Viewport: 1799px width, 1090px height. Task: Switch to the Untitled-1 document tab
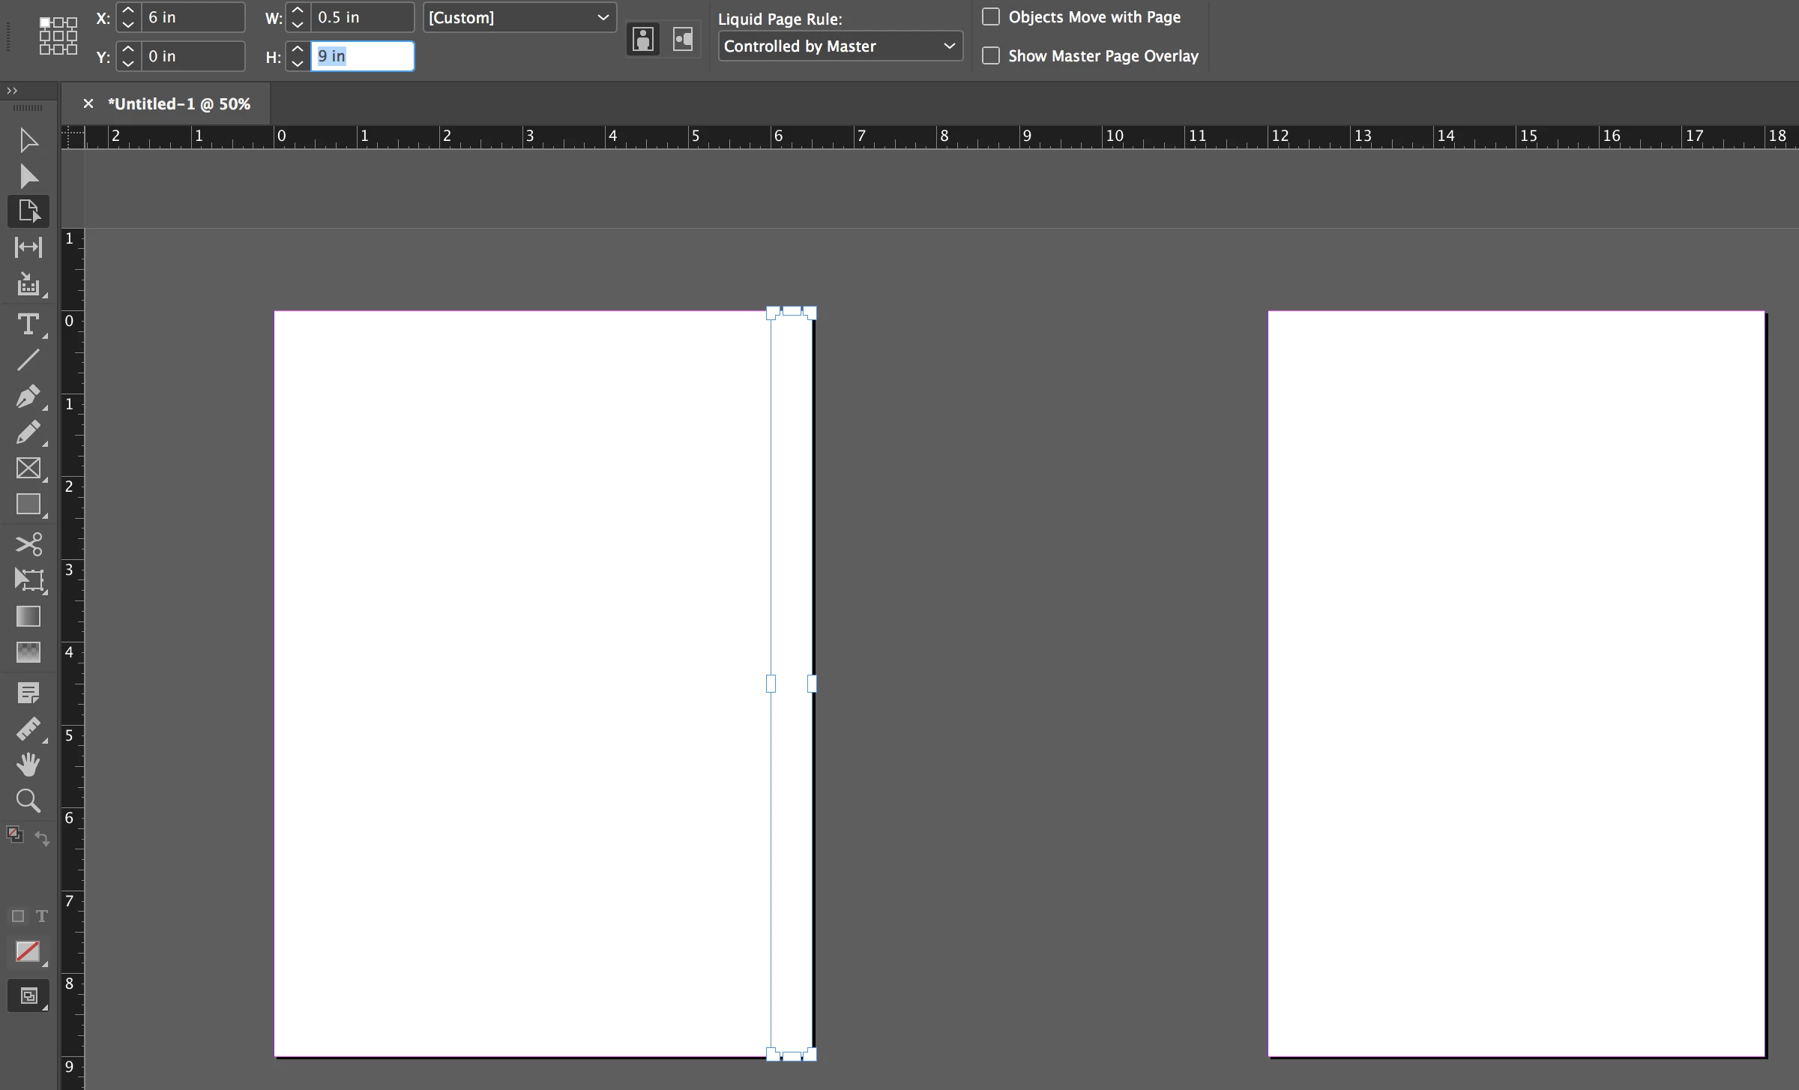178,104
